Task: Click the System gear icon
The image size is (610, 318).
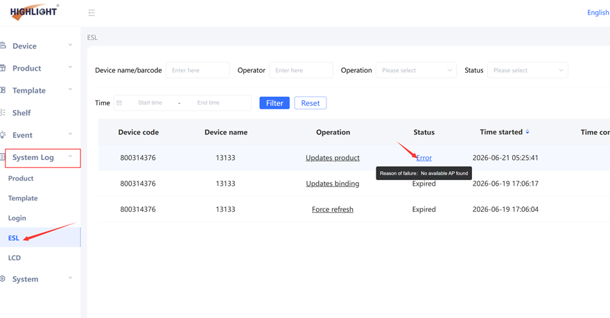Action: point(3,279)
